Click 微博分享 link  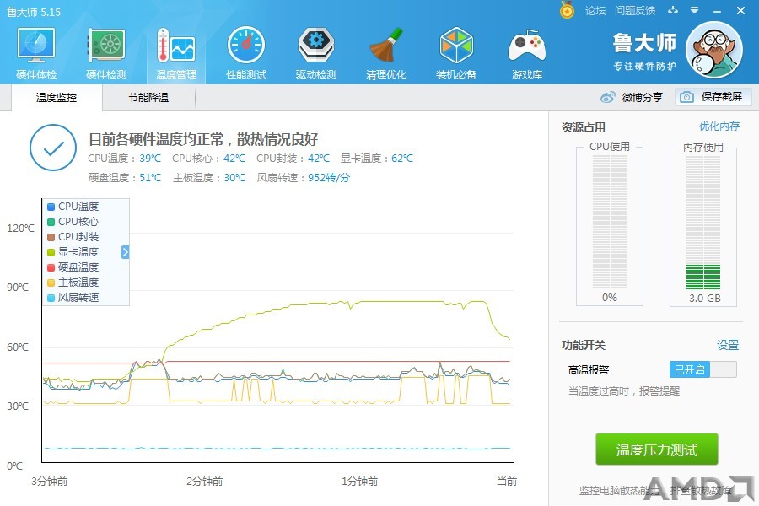643,97
